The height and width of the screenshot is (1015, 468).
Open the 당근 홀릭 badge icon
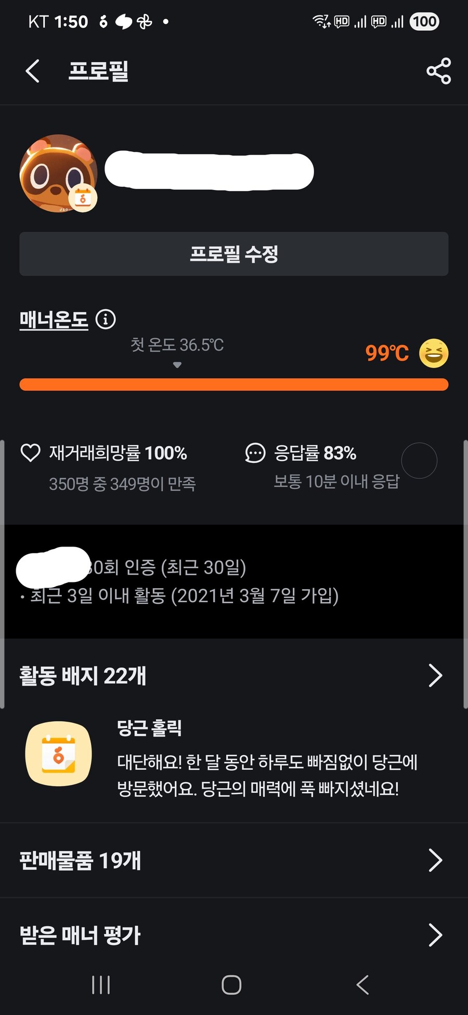pos(59,753)
